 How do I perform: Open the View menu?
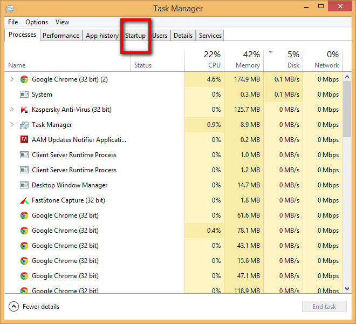[x=62, y=22]
